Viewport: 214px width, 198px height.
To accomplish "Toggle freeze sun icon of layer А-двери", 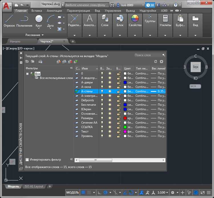I will [110, 82].
